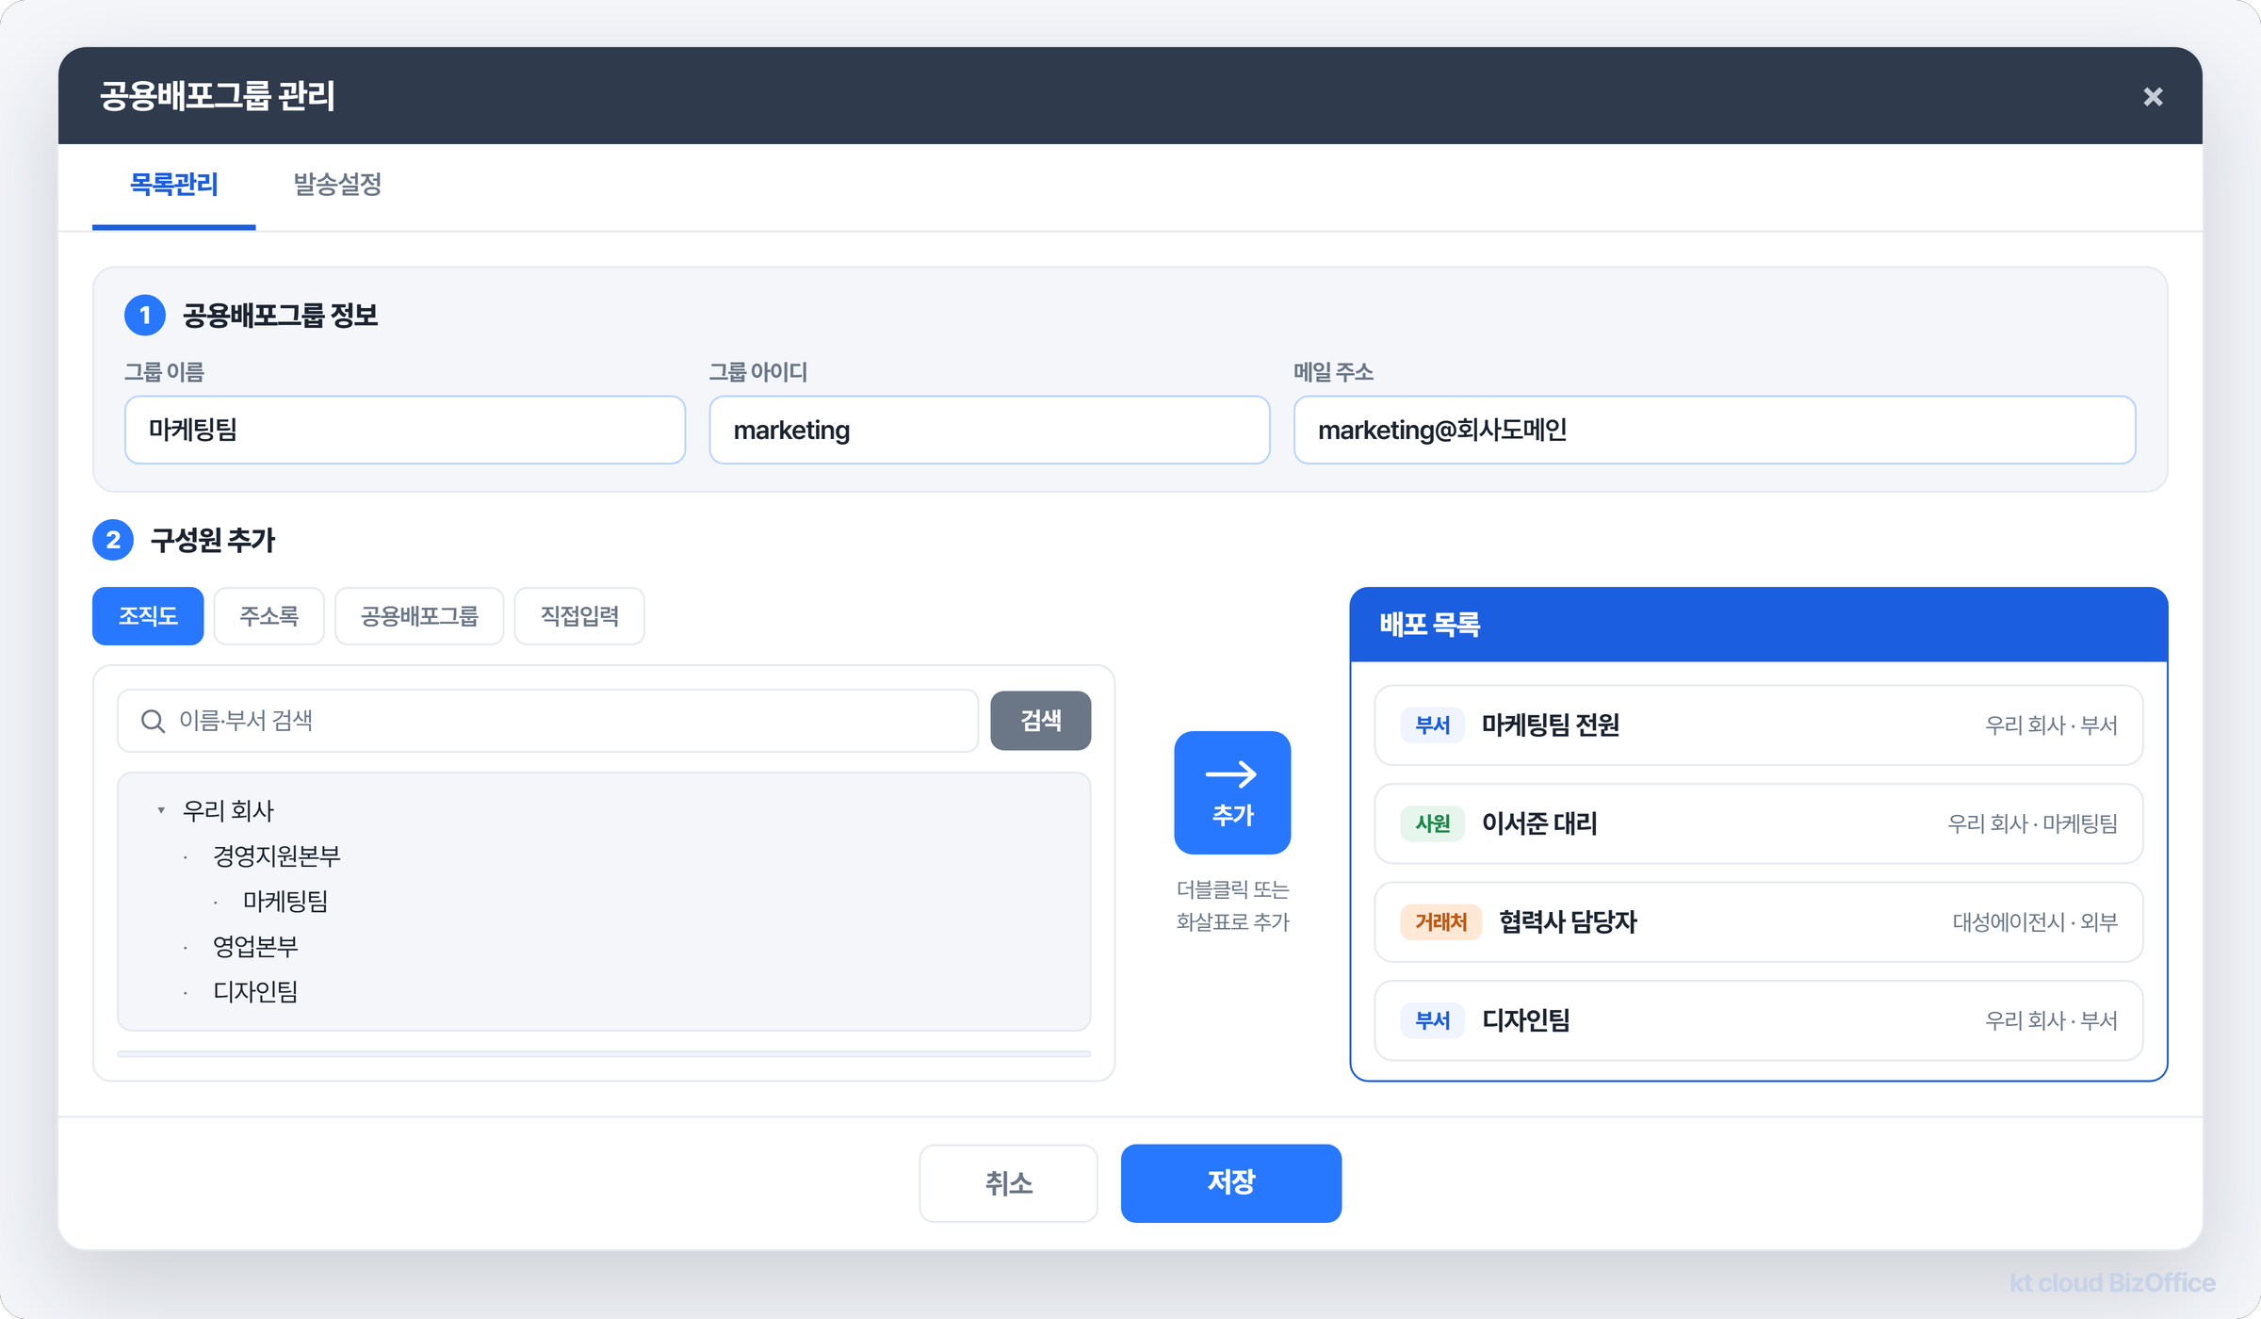2261x1319 pixels.
Task: Collapse the 우리 회사 tree arrow
Action: click(161, 810)
